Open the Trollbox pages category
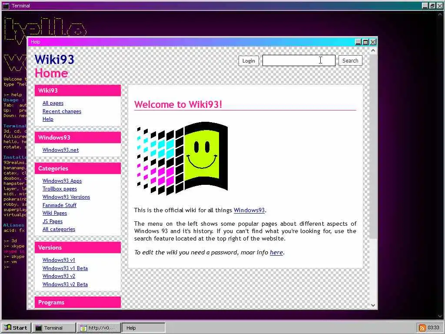The width and height of the screenshot is (445, 334). pyautogui.click(x=60, y=189)
